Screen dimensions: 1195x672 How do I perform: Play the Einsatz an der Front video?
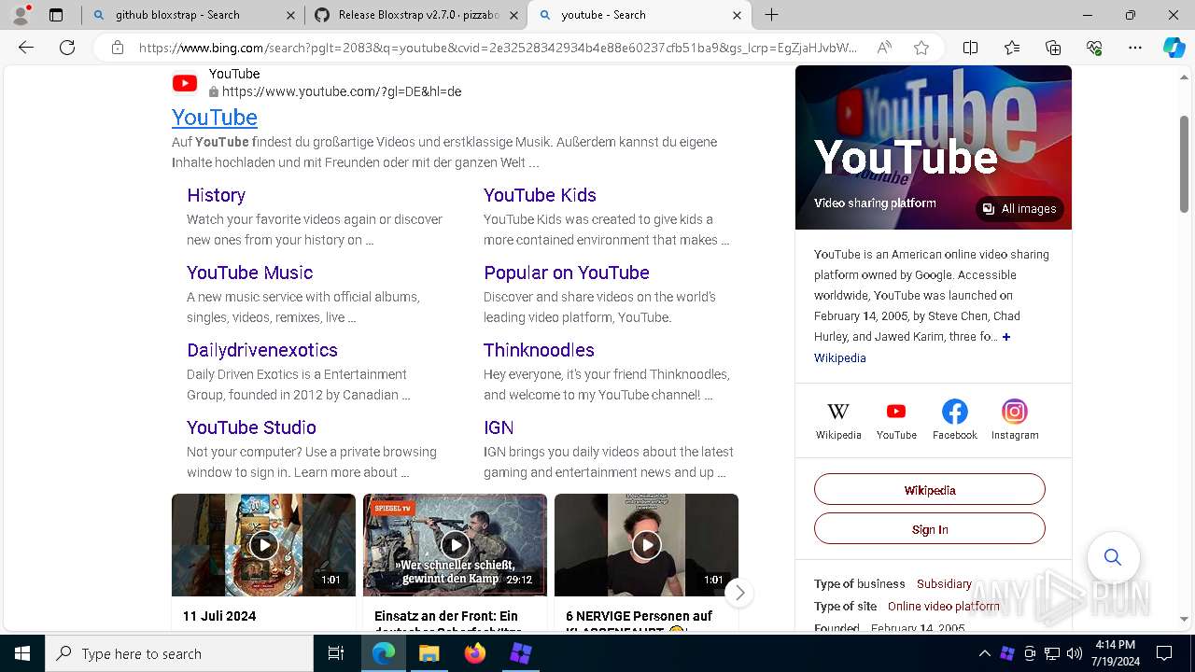pos(455,545)
